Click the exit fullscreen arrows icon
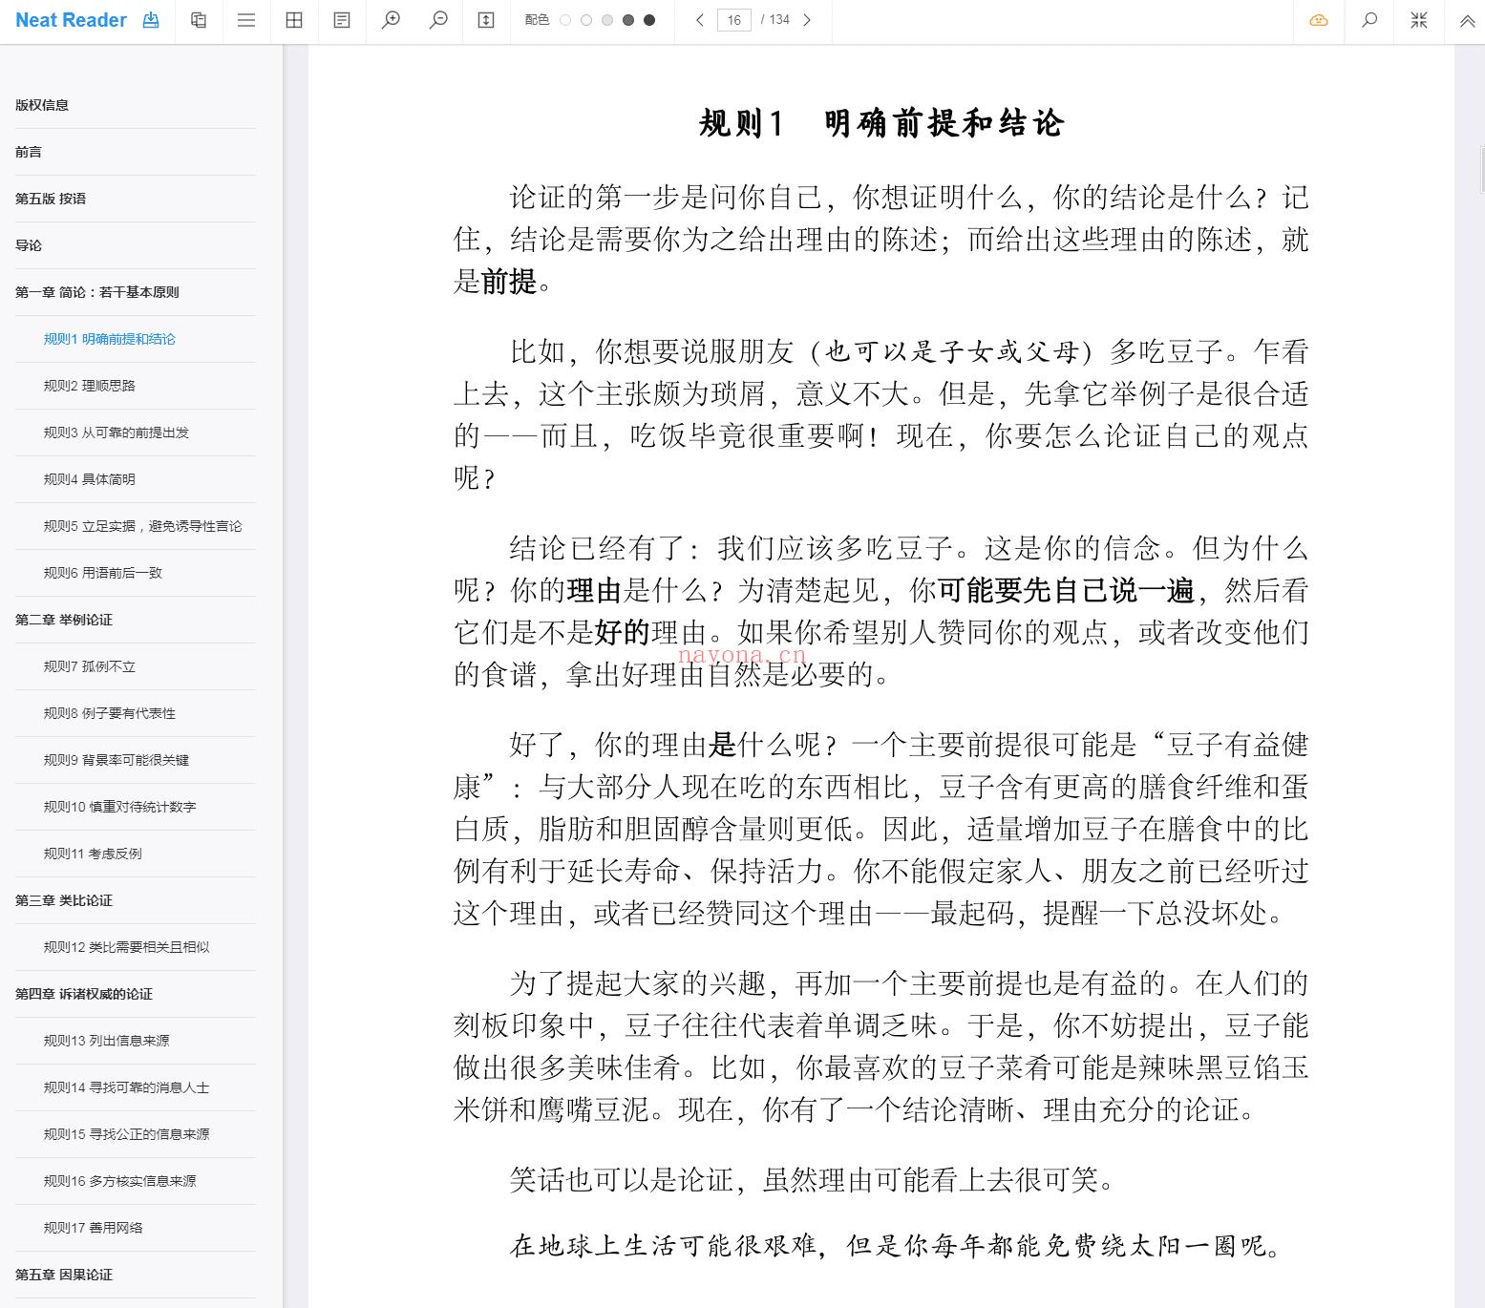Viewport: 1485px width, 1308px height. tap(1419, 20)
